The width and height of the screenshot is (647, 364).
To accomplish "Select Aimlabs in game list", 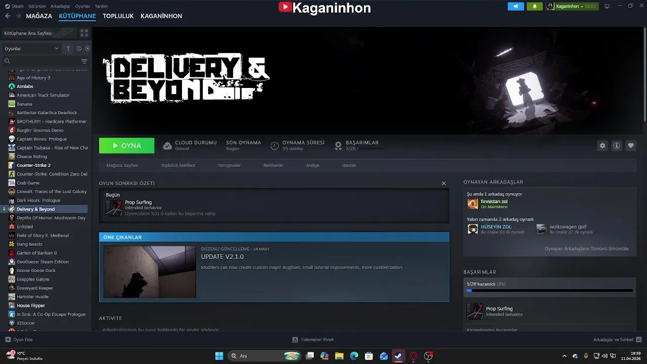I will pyautogui.click(x=25, y=86).
